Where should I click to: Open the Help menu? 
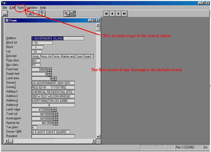(x=43, y=8)
